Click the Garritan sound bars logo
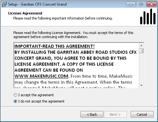The width and height of the screenshot is (158, 122). (x=148, y=17)
